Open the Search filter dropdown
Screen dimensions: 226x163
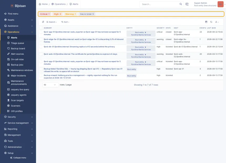52,22
